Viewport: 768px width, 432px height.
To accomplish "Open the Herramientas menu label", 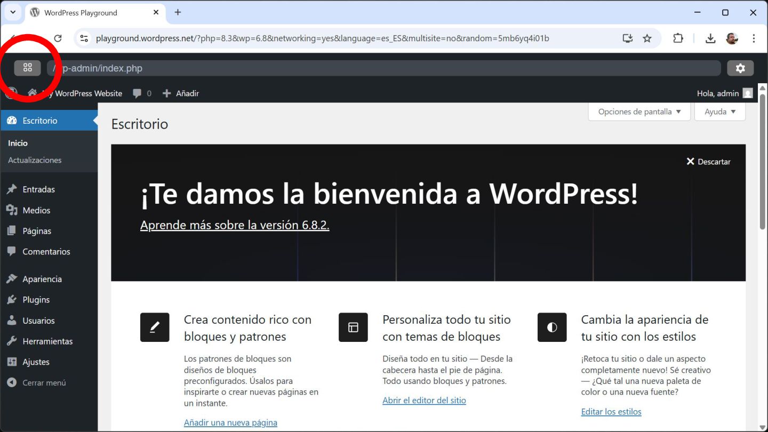I will [47, 341].
